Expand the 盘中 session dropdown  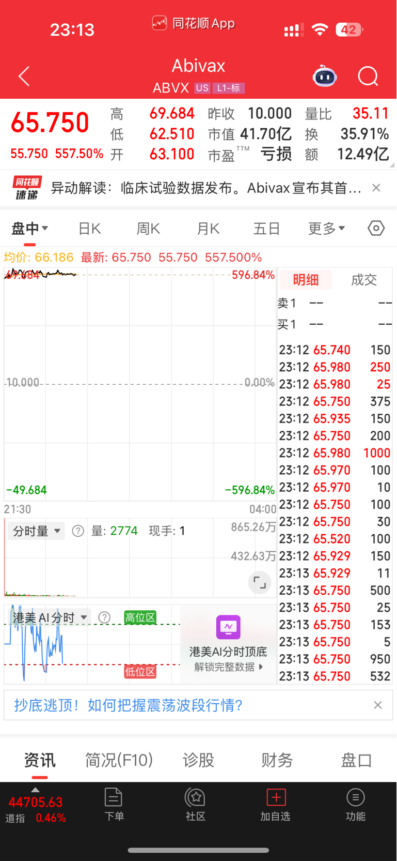click(x=29, y=228)
